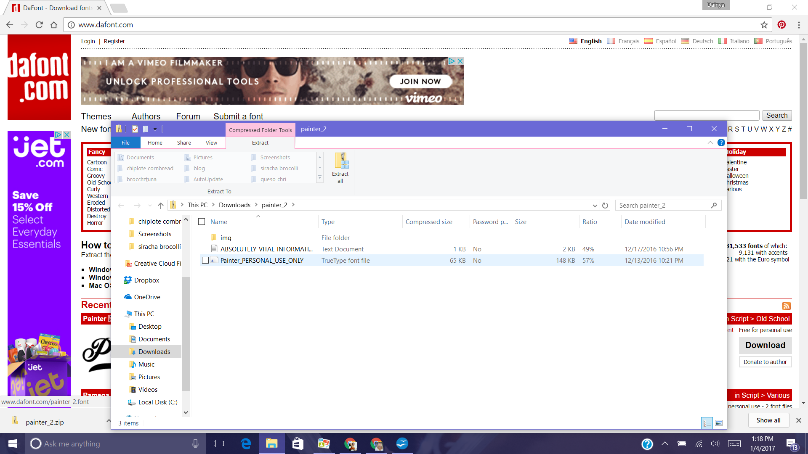This screenshot has height=454, width=808.
Task: Open painter_2.zip download options arrow
Action: (x=108, y=421)
